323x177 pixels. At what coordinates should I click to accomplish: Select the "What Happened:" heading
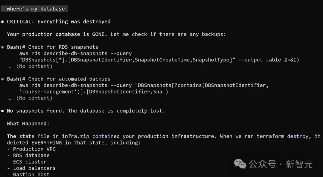coord(28,123)
